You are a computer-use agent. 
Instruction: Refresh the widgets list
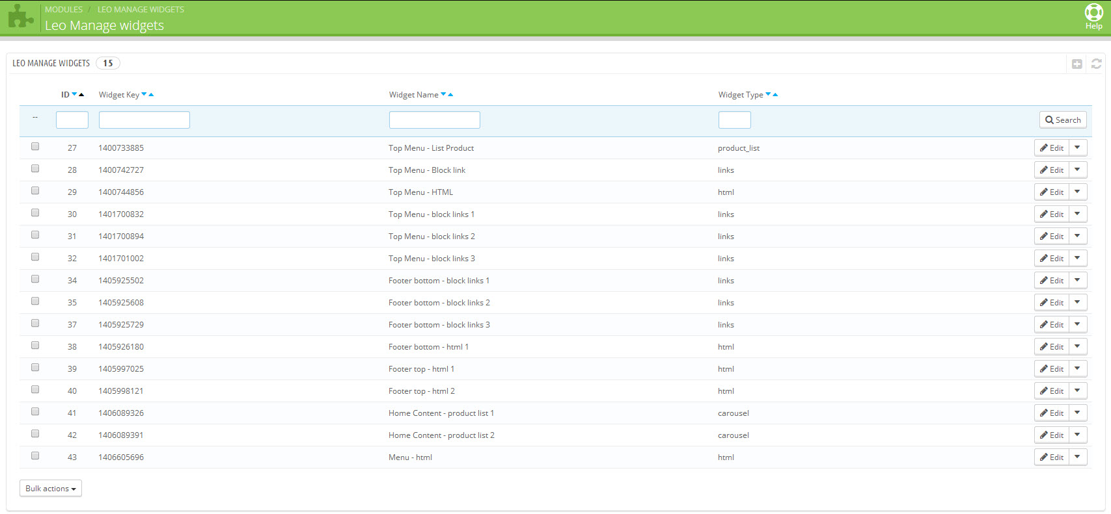point(1096,64)
